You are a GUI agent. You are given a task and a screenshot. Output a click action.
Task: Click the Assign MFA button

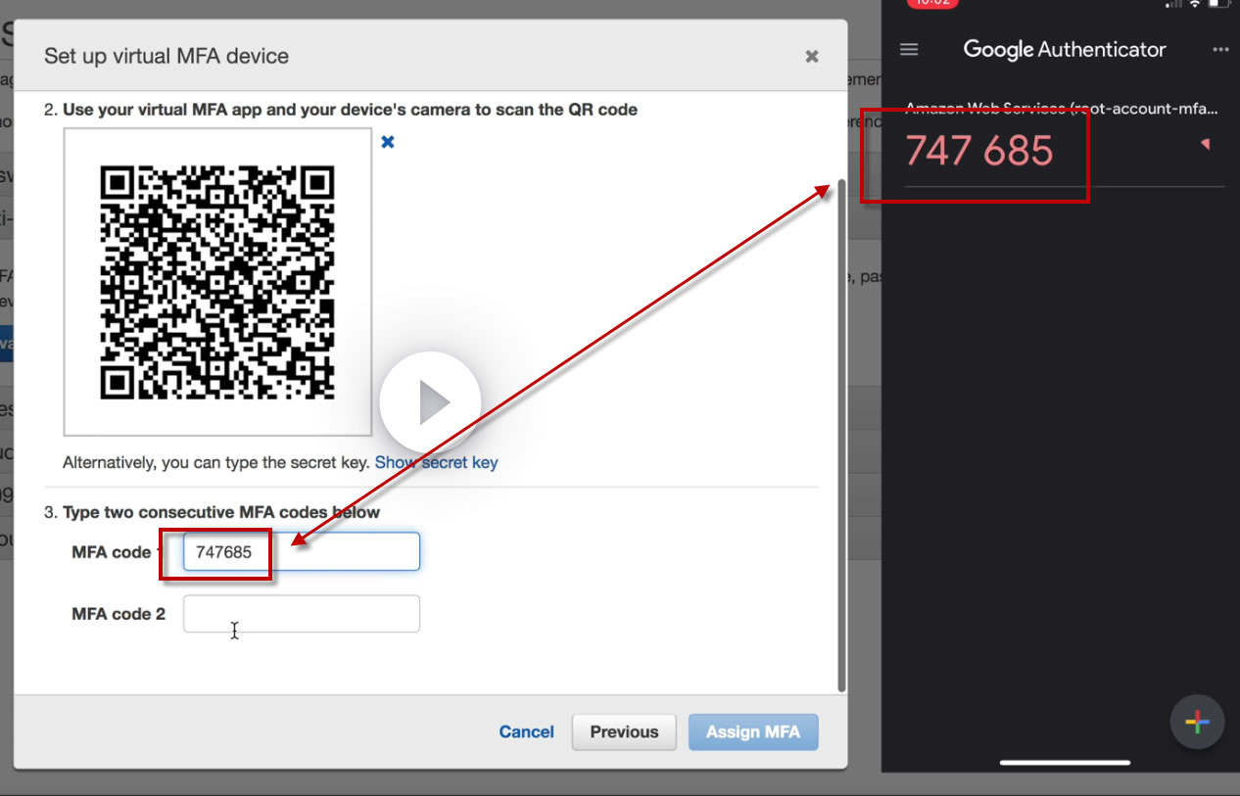click(753, 732)
